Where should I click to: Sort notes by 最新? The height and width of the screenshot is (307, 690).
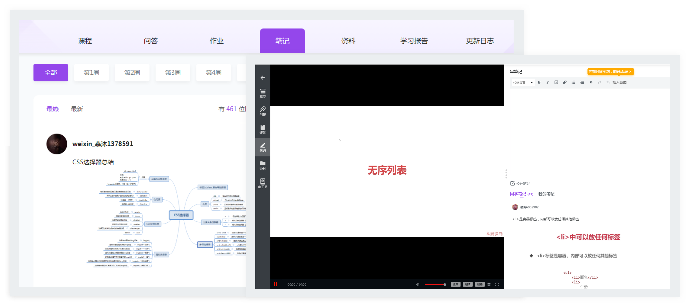pos(76,109)
